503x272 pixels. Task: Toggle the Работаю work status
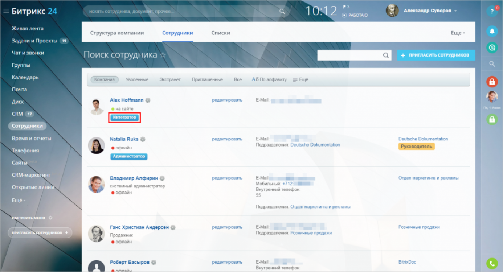tap(355, 15)
